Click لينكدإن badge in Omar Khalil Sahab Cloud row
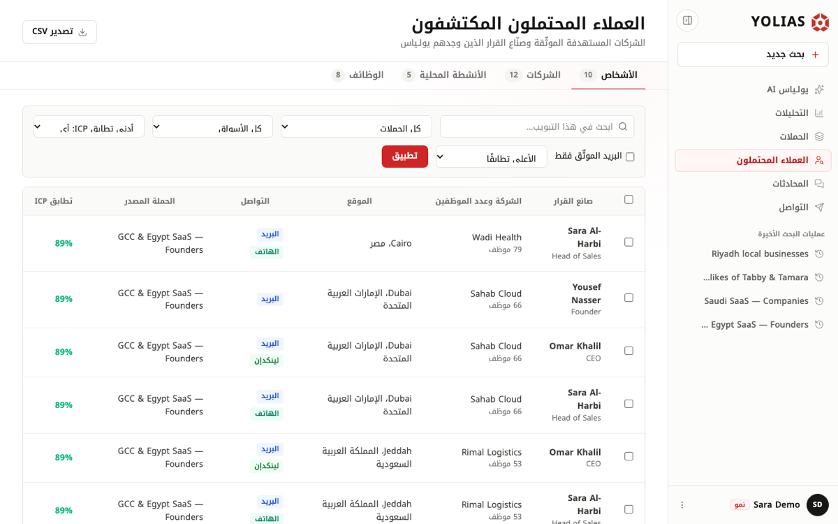The image size is (838, 524). (x=267, y=361)
